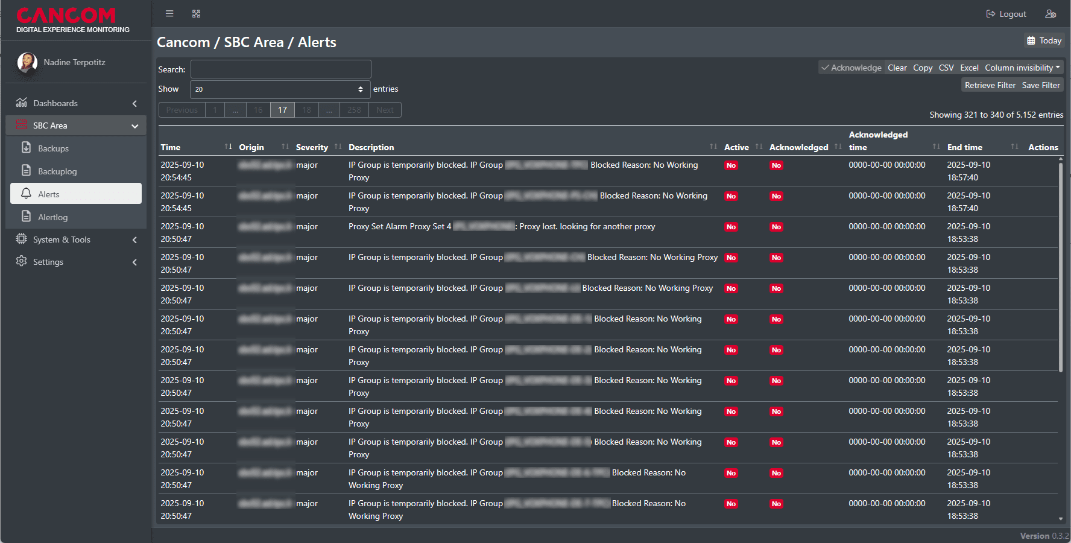Go to page 16
1071x543 pixels.
258,110
